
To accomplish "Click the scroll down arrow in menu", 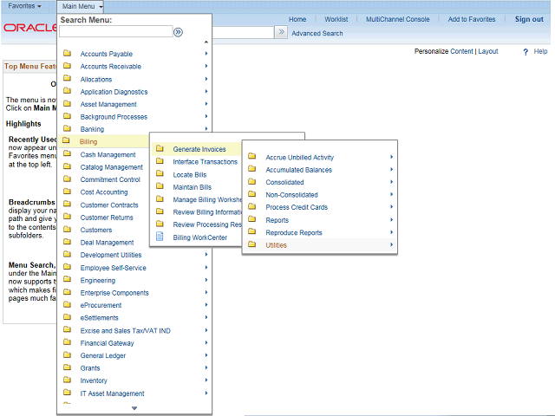I will 134,407.
